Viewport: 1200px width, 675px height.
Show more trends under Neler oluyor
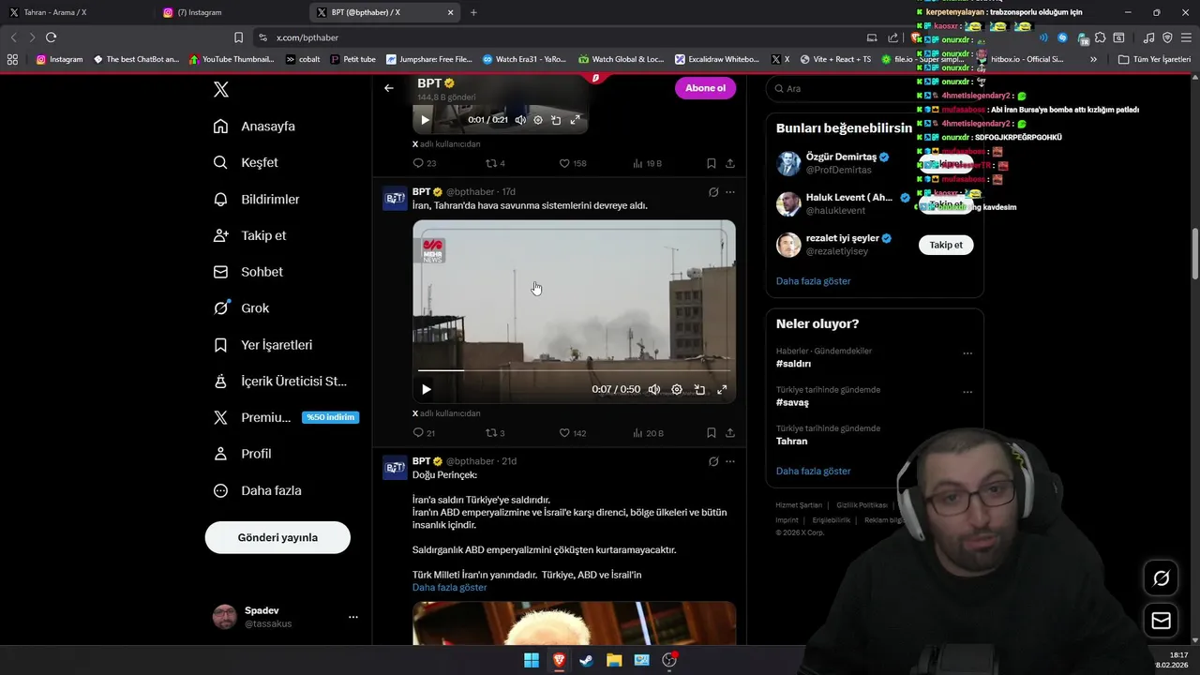click(814, 472)
